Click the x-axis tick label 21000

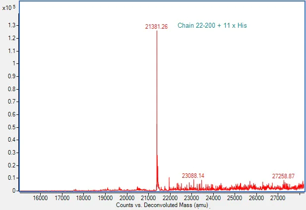click(148, 198)
